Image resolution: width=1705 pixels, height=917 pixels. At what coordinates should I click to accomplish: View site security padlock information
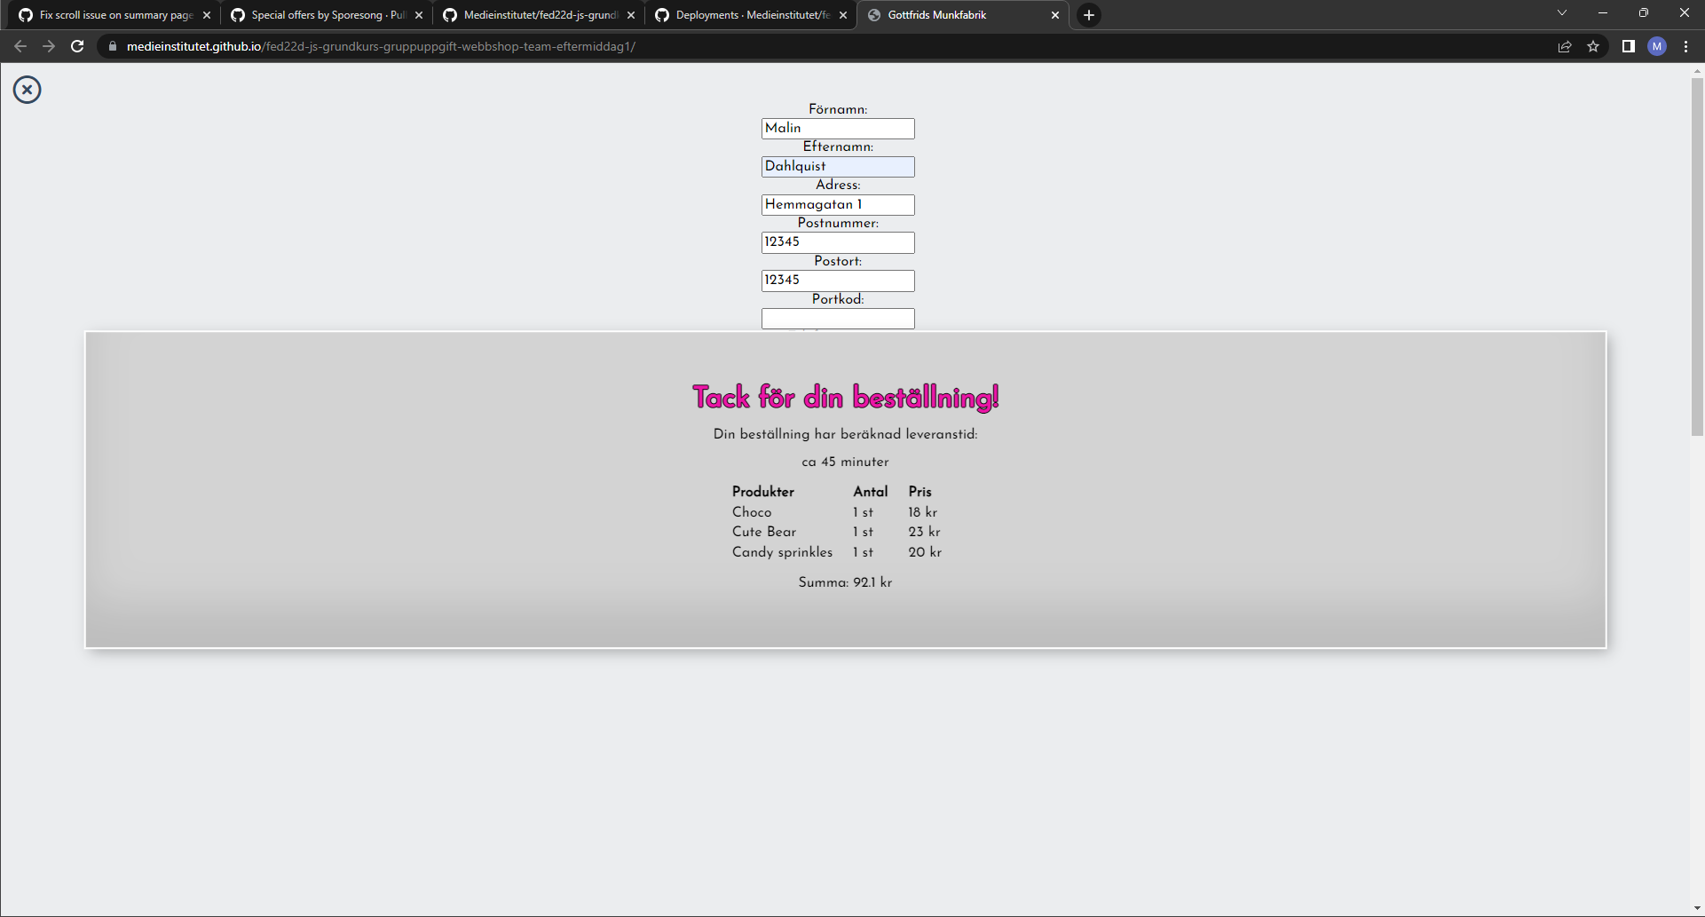point(112,46)
